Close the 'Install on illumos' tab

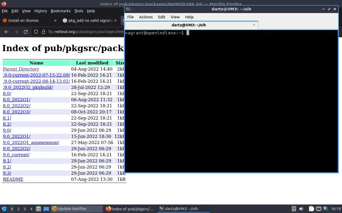[55, 21]
